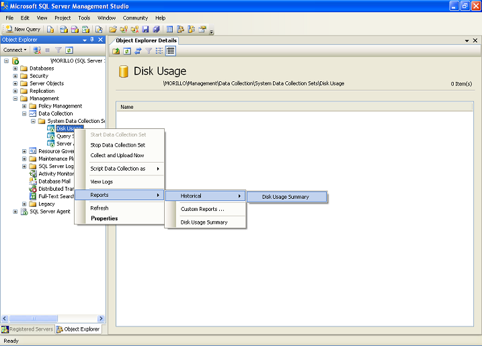Choose Collect and Upload Now

pyautogui.click(x=117, y=155)
